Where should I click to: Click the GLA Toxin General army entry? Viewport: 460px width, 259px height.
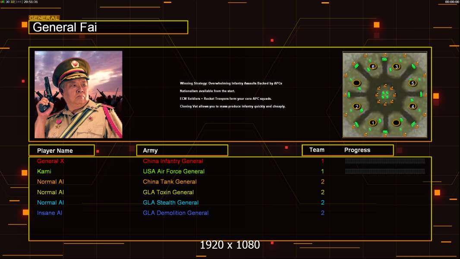pos(168,192)
